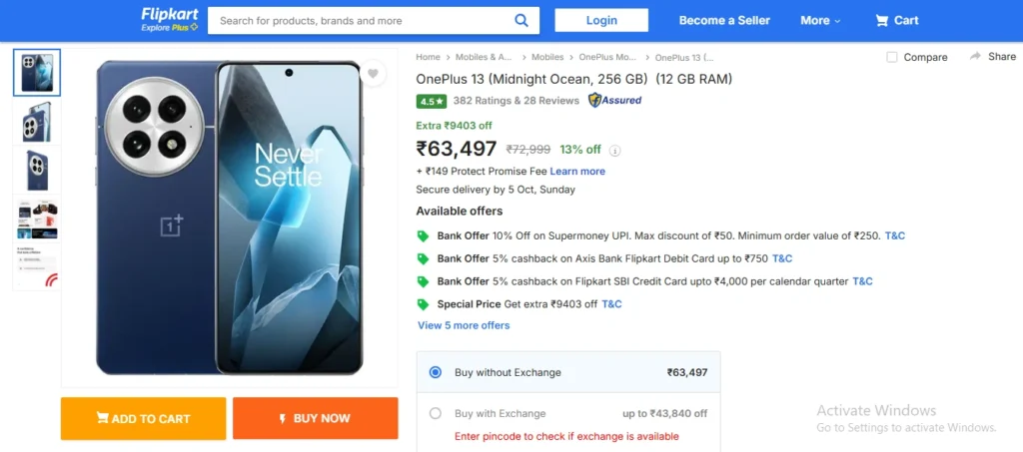1023x452 pixels.
Task: Focus the product search field
Action: (360, 20)
